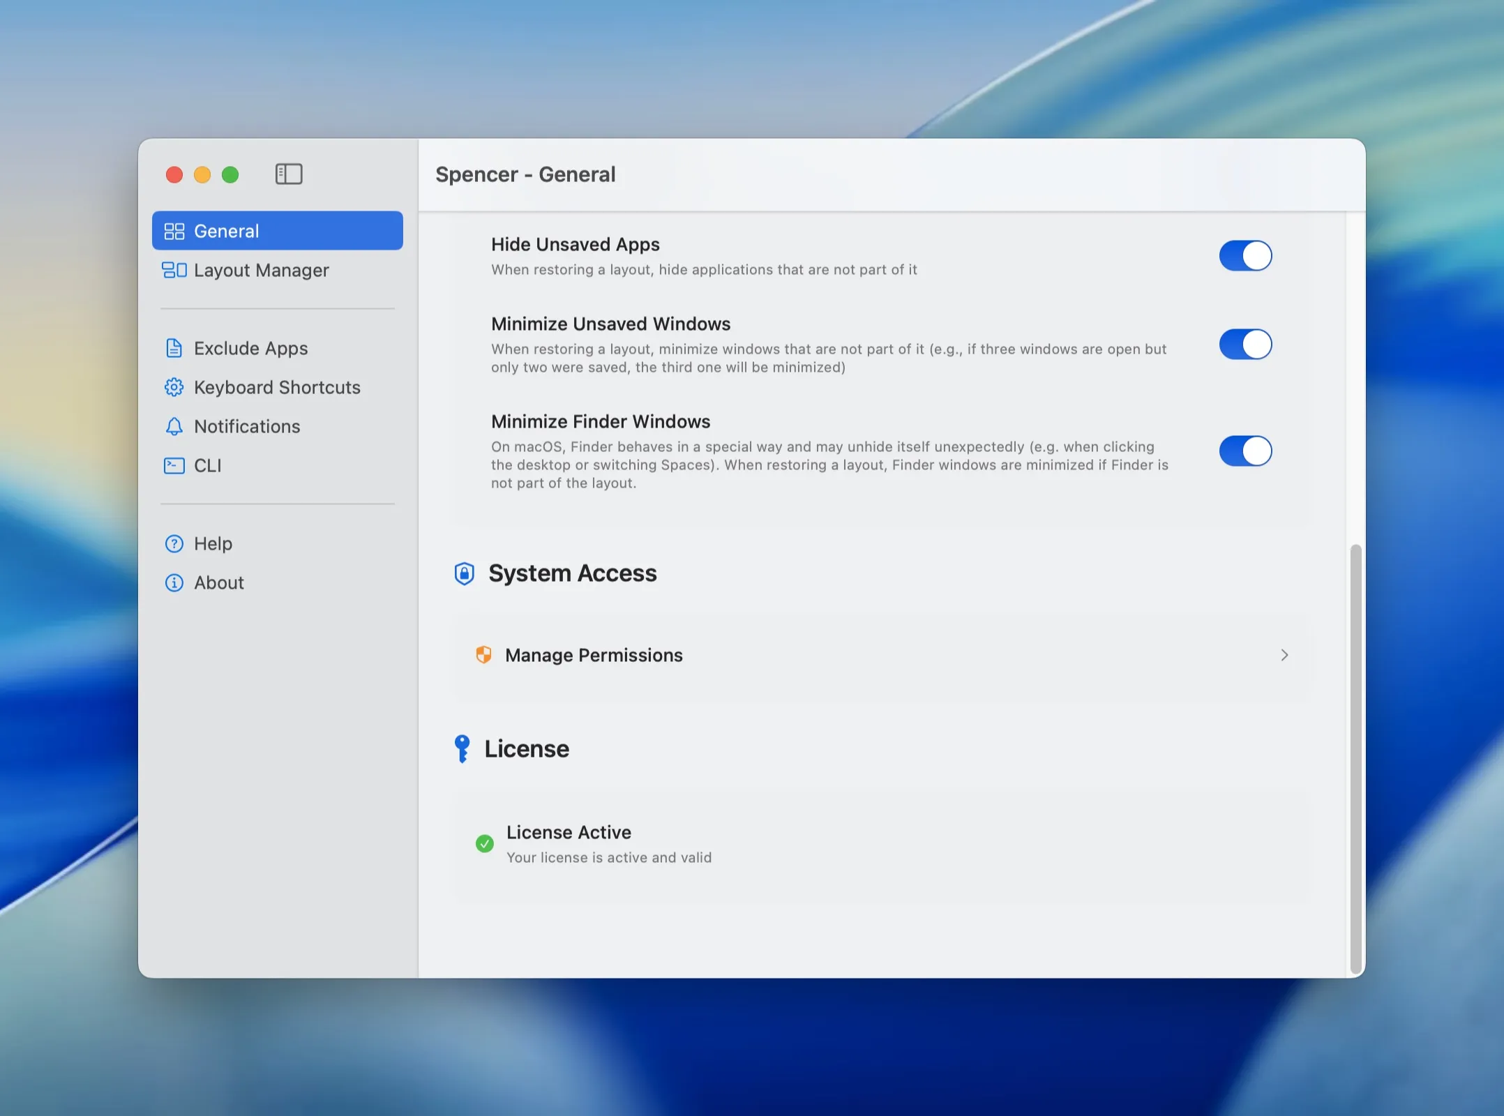This screenshot has height=1116, width=1504.
Task: Expand Manage Permissions via chevron arrow
Action: click(1284, 655)
